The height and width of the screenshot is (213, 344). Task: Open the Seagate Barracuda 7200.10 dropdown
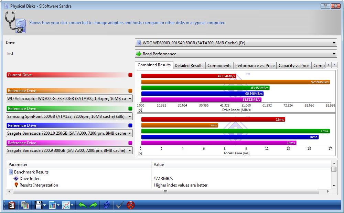(x=69, y=133)
